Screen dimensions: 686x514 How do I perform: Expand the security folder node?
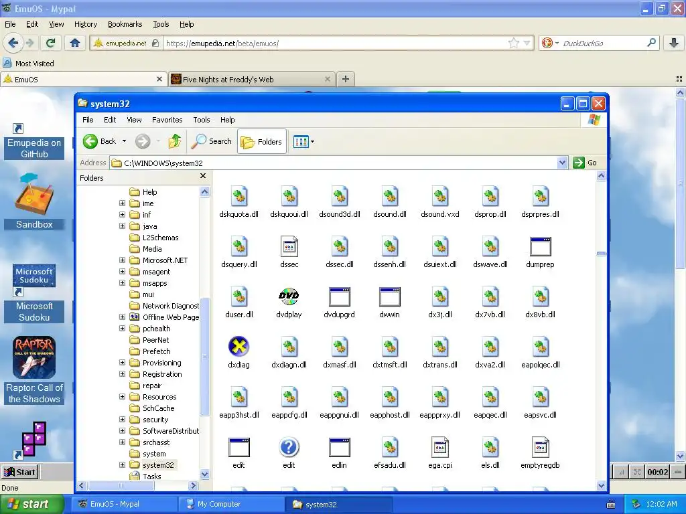(x=122, y=419)
